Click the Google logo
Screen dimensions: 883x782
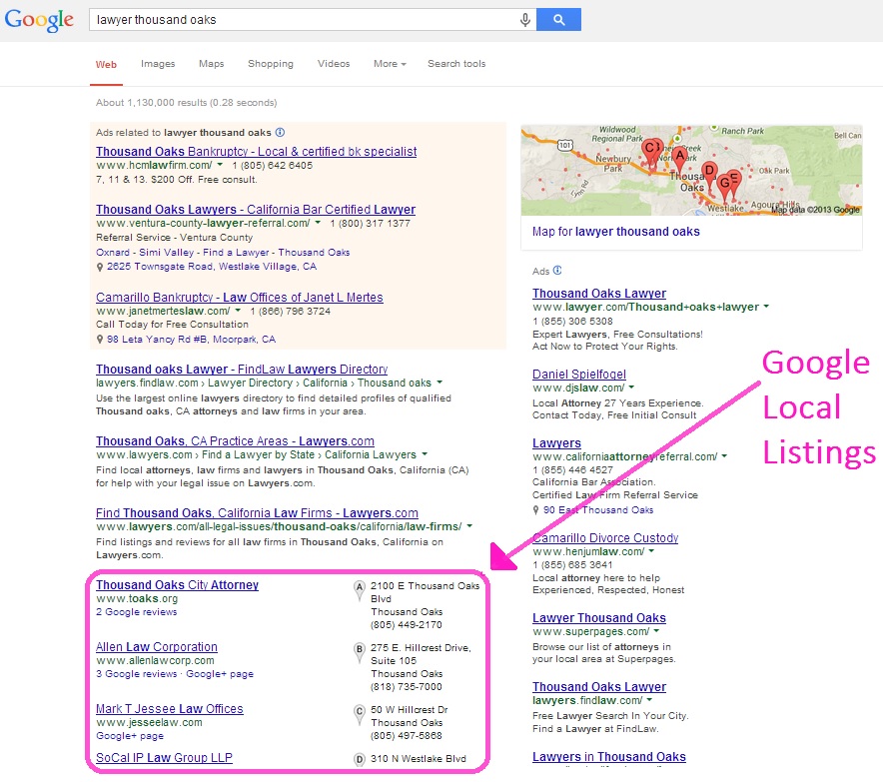tap(39, 20)
